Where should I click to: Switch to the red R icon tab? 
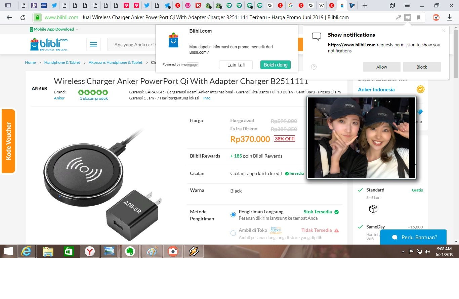click(x=198, y=5)
